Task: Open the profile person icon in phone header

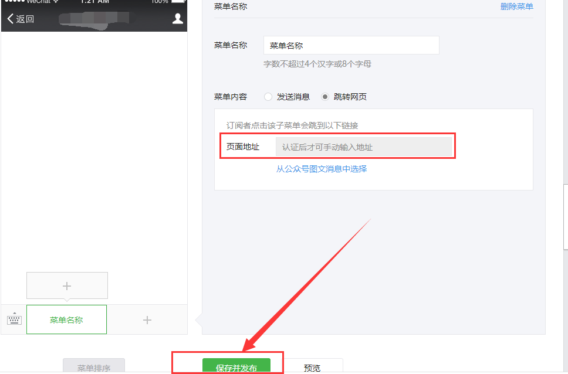Action: pyautogui.click(x=177, y=18)
